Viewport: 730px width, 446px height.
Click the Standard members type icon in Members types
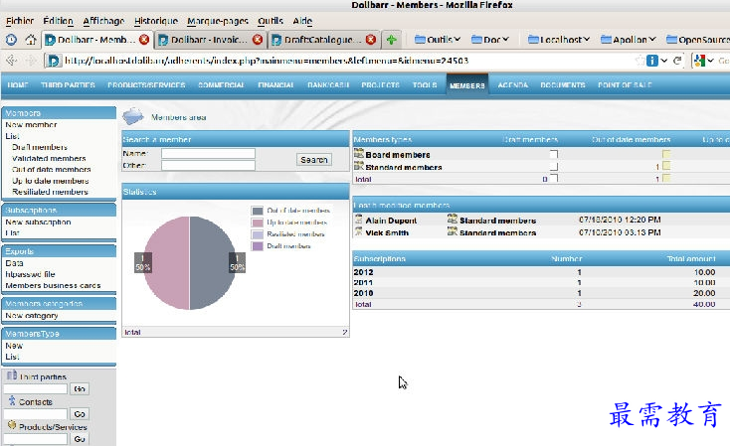click(358, 166)
